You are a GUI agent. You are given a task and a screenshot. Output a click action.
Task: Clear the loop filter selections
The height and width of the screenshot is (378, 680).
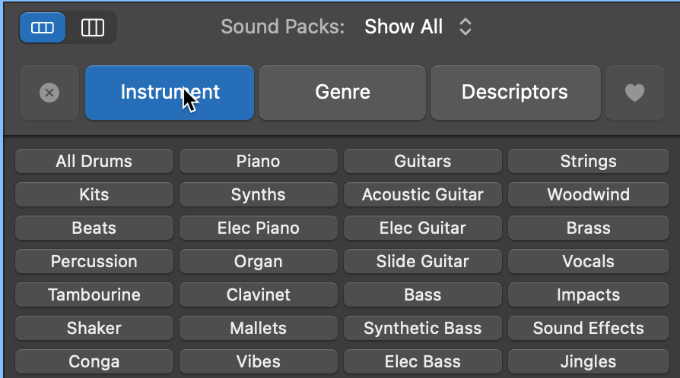point(49,93)
